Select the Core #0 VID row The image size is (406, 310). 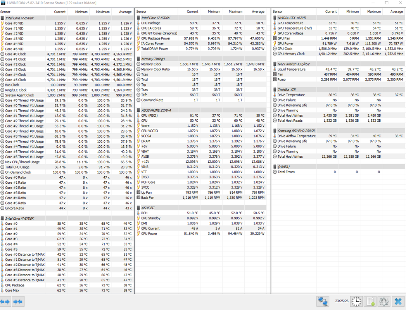click(x=67, y=23)
